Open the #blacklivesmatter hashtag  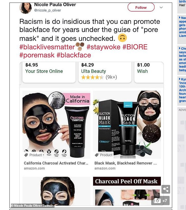47,47
